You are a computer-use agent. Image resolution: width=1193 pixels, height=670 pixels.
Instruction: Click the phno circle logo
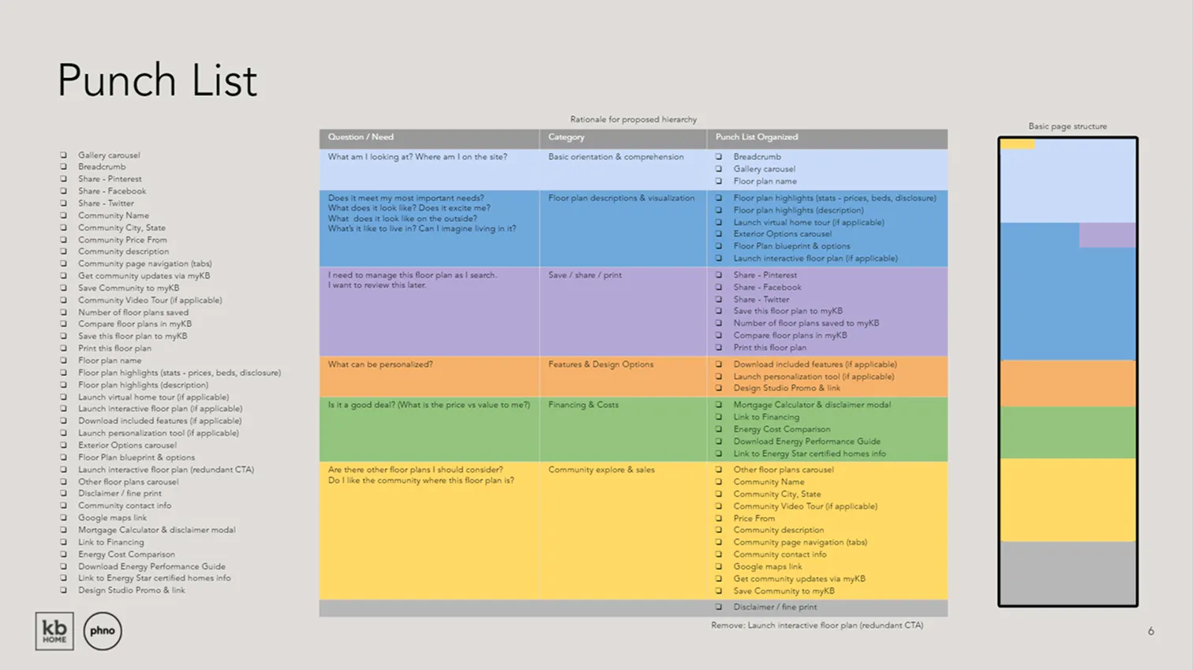103,631
